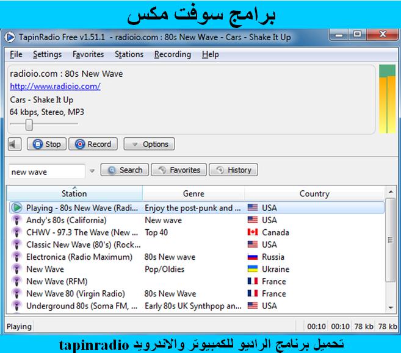Image resolution: width=401 pixels, height=353 pixels.
Task: Click the USA flag in Andy's 80s row
Action: click(x=253, y=219)
